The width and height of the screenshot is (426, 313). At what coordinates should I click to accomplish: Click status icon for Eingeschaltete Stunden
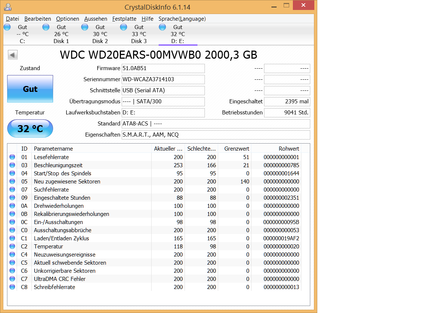[x=12, y=197]
